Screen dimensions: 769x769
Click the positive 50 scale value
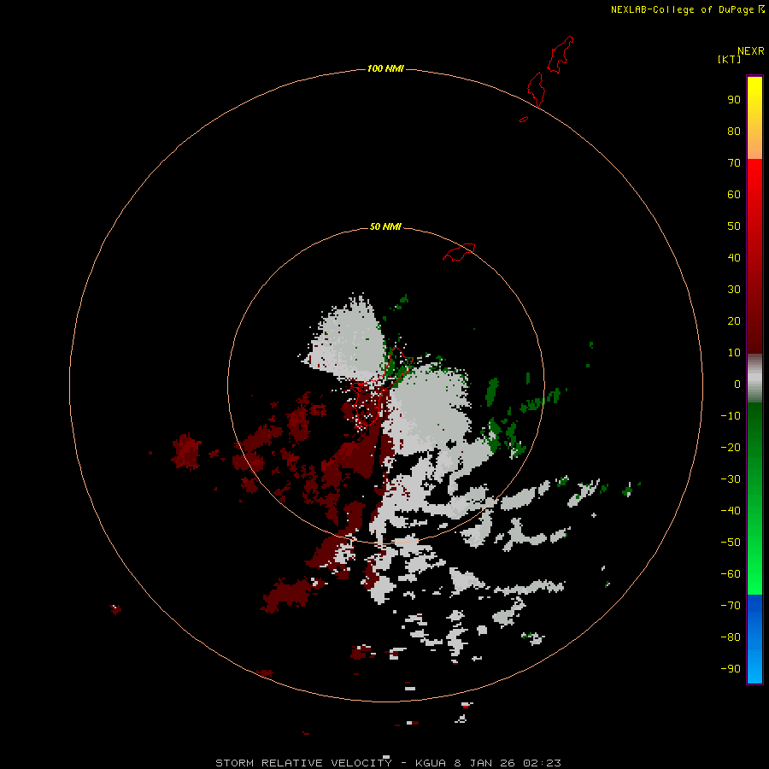(x=734, y=226)
